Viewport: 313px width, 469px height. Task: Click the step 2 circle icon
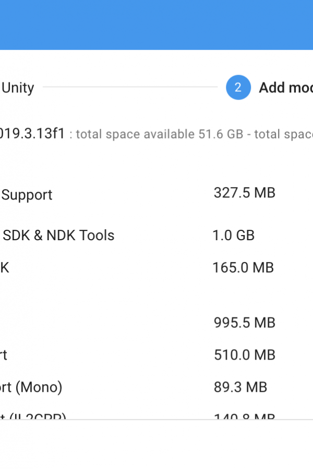(238, 88)
